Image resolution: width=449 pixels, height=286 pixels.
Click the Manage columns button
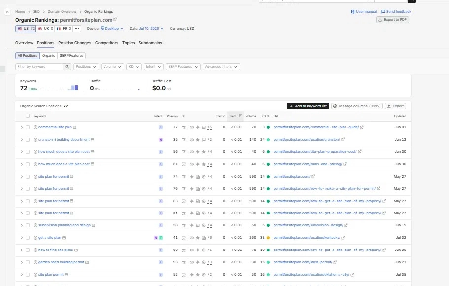pyautogui.click(x=357, y=106)
